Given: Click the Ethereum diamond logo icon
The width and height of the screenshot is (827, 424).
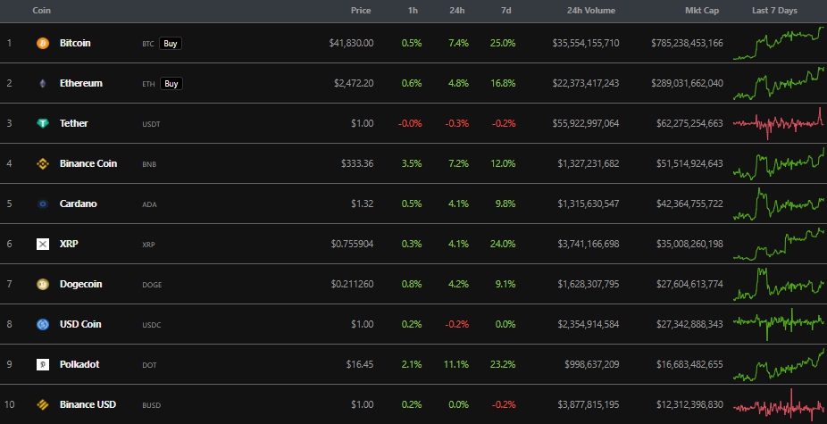Looking at the screenshot, I should pos(42,83).
